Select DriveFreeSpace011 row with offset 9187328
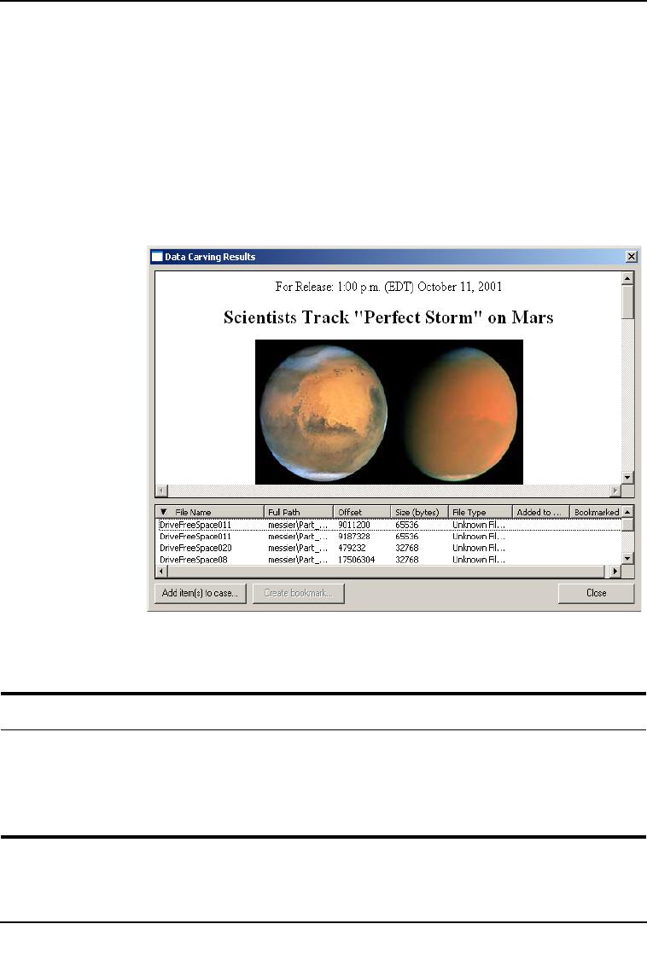The width and height of the screenshot is (647, 953). click(389, 536)
